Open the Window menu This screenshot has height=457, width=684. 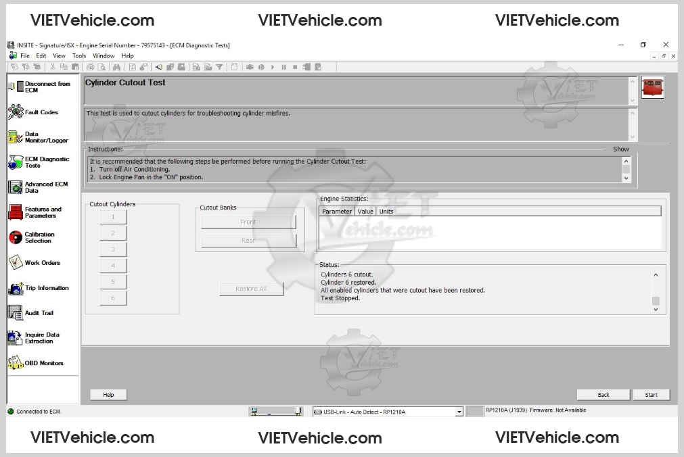tap(104, 55)
